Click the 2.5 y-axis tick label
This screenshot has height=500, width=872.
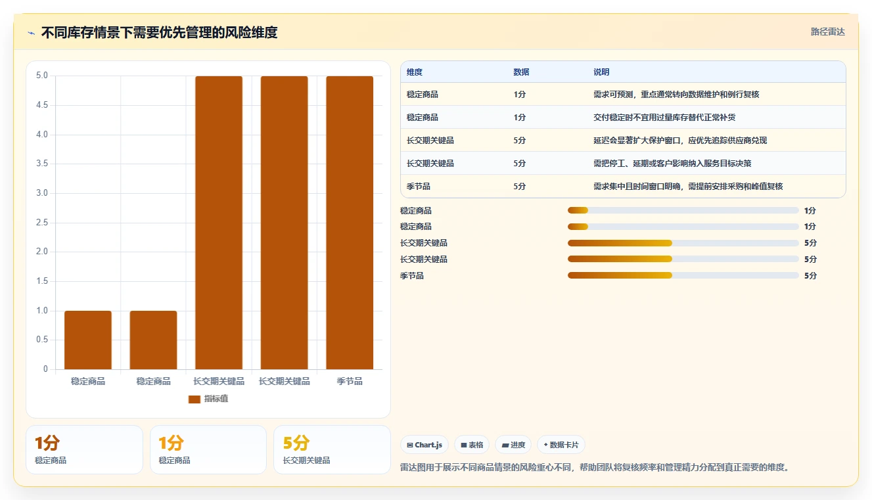[x=41, y=223]
